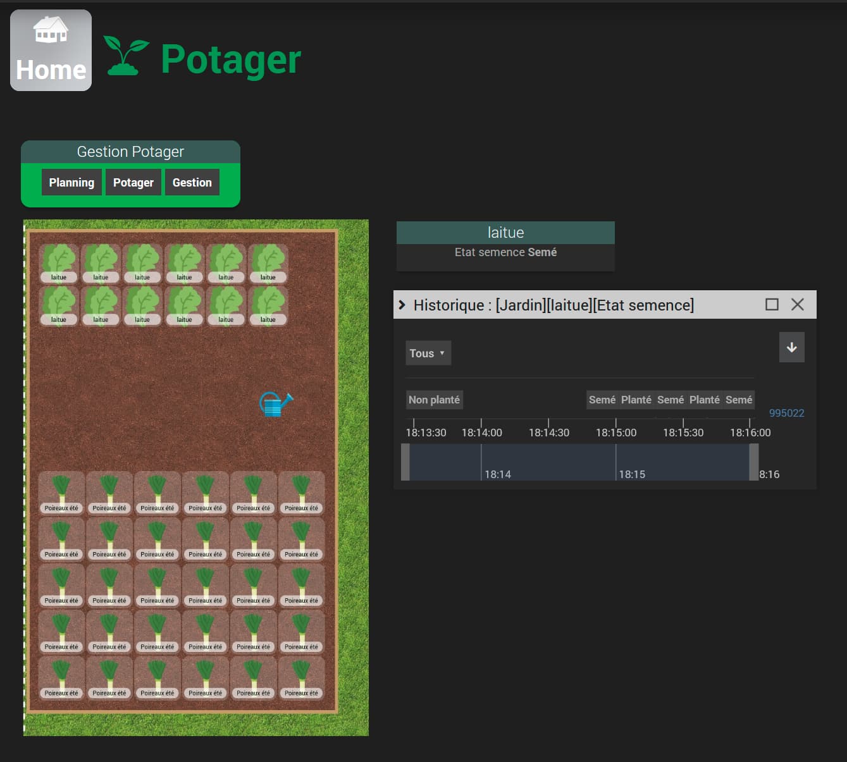Click the 18:14:30 time axis label
Screen dimensions: 847x762
(x=549, y=433)
